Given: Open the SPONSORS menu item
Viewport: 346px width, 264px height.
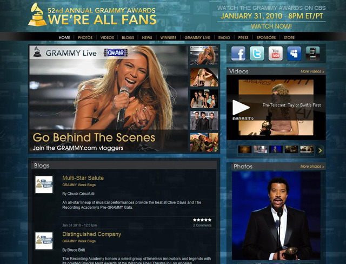Looking at the screenshot, I should [266, 37].
